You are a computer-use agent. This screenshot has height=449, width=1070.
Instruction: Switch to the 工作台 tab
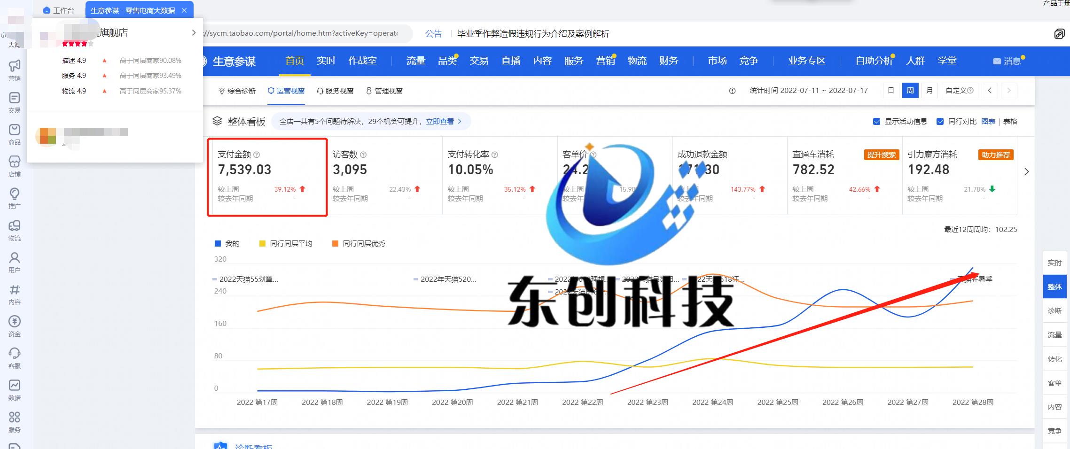point(59,10)
